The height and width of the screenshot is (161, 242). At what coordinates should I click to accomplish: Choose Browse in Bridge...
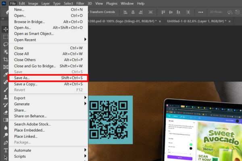point(48,22)
